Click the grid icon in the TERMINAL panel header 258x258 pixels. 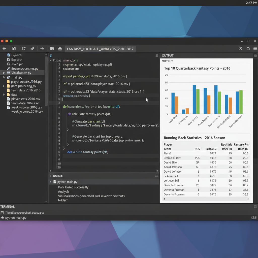tap(157, 176)
